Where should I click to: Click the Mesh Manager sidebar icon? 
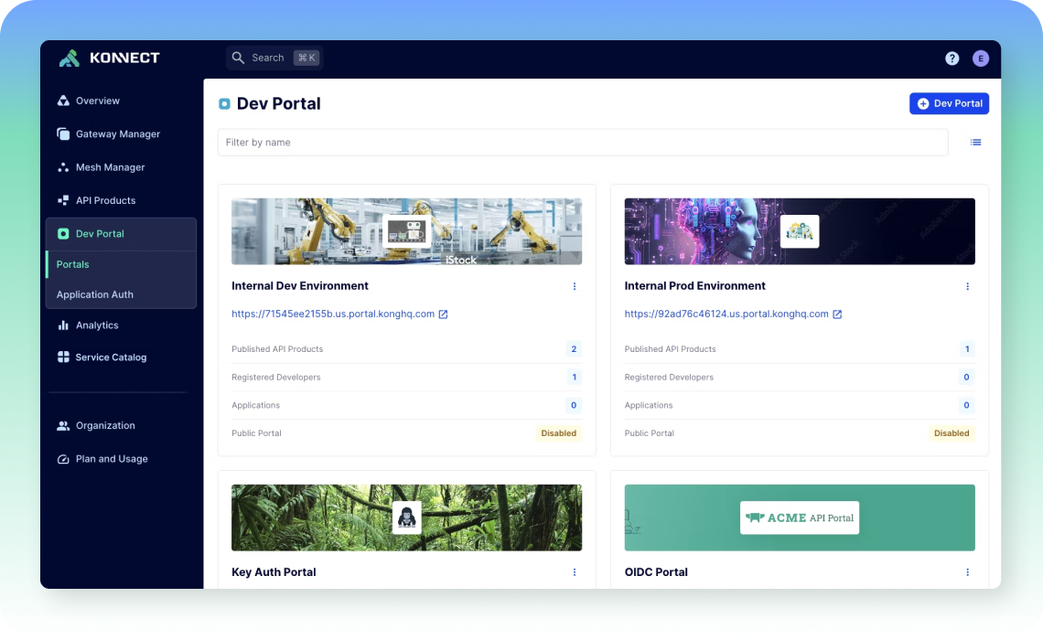click(63, 167)
